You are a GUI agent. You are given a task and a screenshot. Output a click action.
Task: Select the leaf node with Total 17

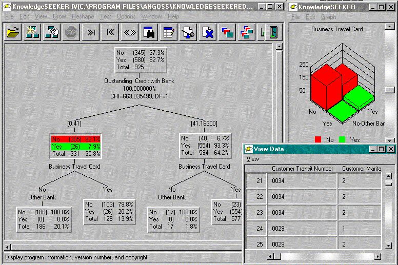click(174, 219)
